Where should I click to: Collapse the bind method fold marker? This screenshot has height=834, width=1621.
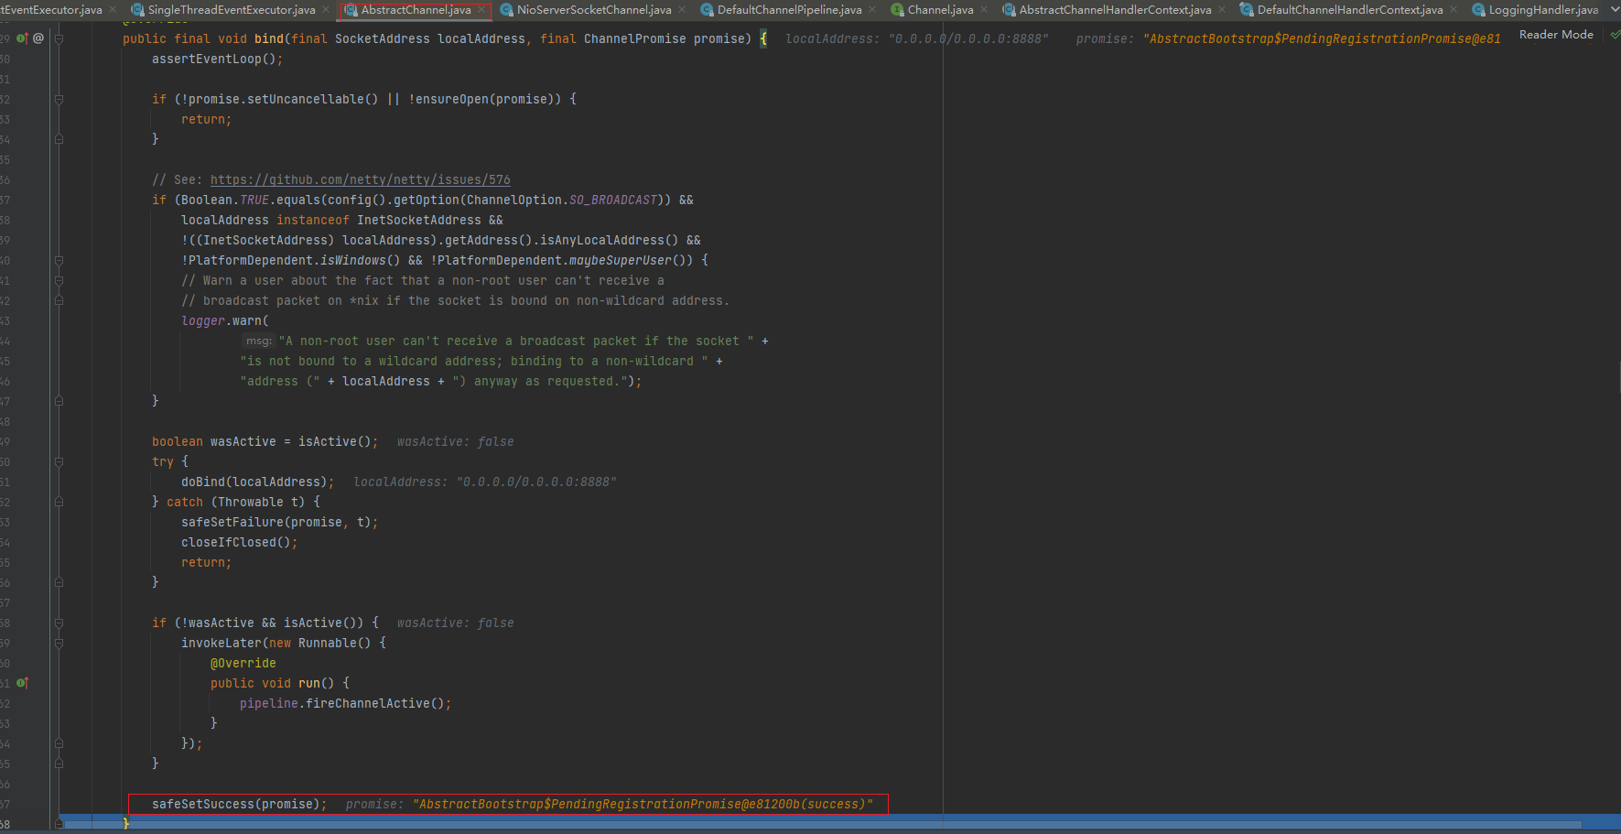59,38
